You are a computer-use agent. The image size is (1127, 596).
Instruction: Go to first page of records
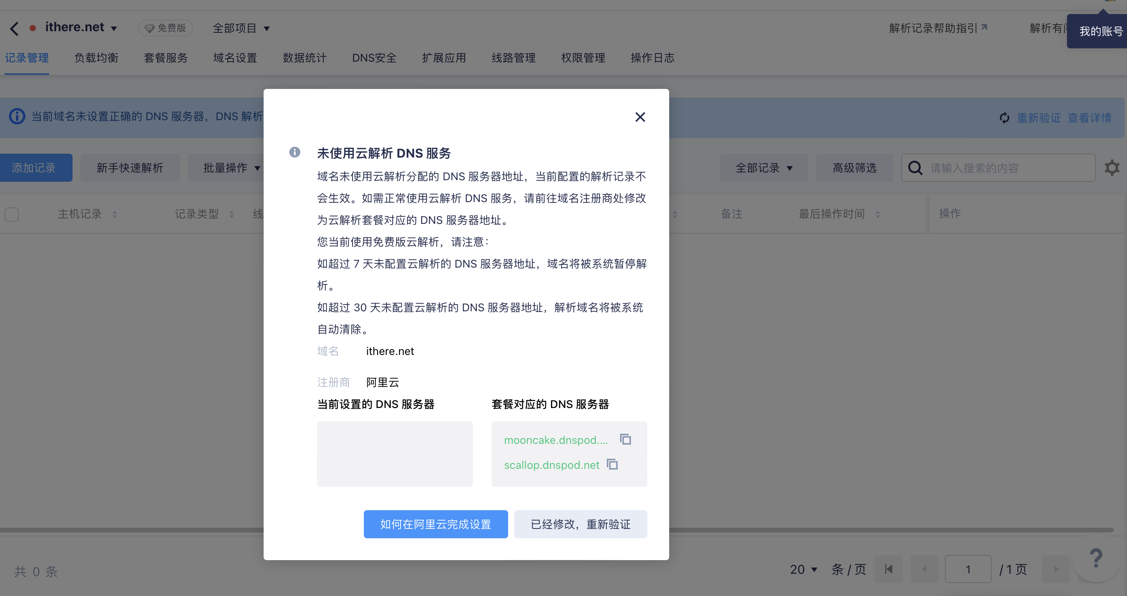(889, 569)
